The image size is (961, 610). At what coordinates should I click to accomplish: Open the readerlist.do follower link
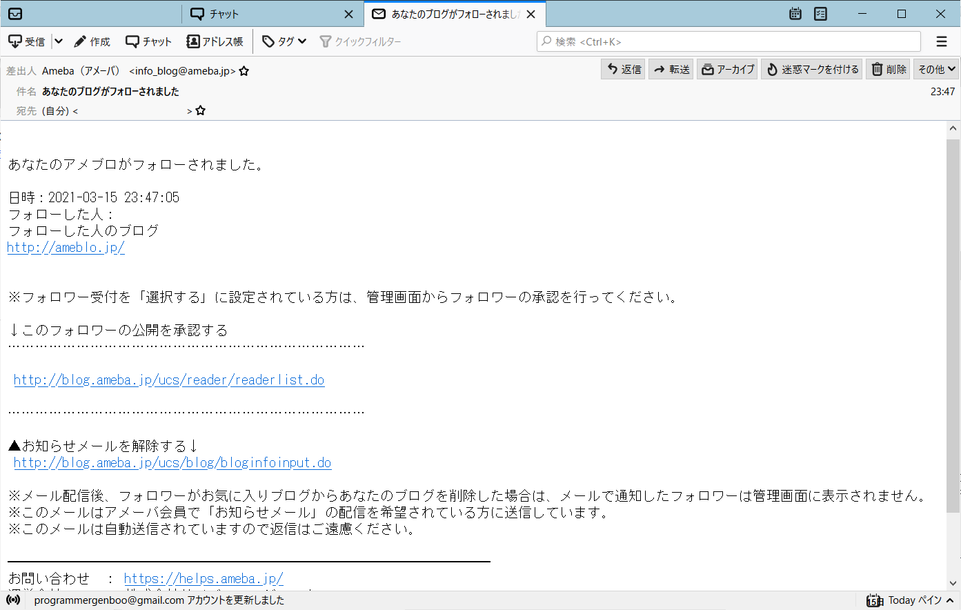pos(169,380)
